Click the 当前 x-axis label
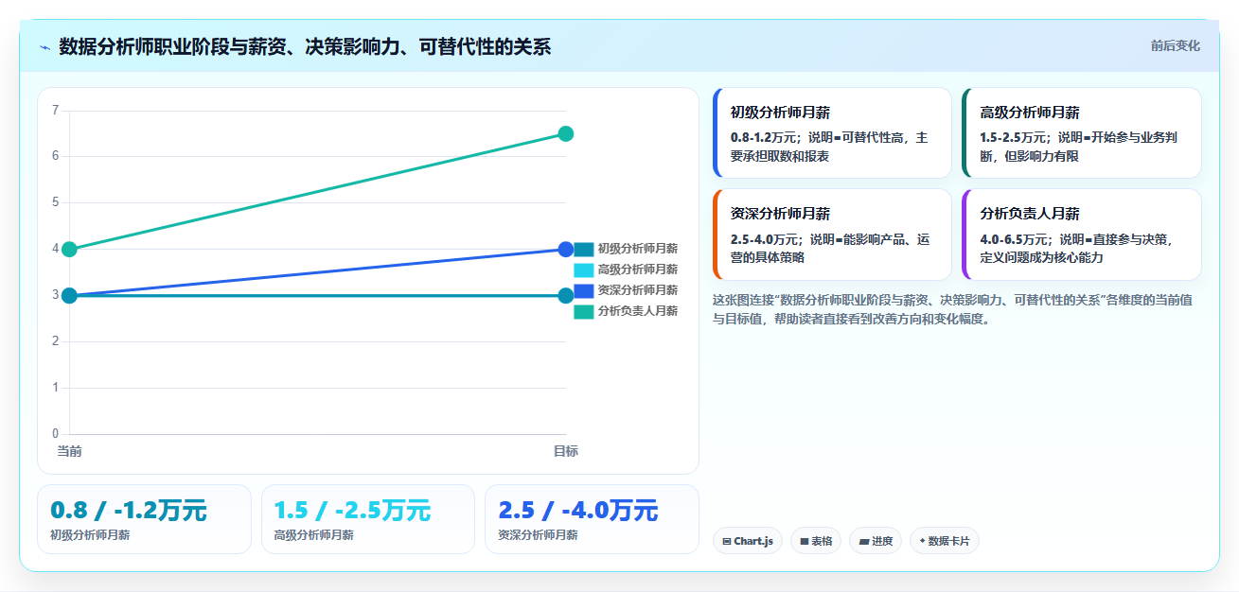 point(69,451)
